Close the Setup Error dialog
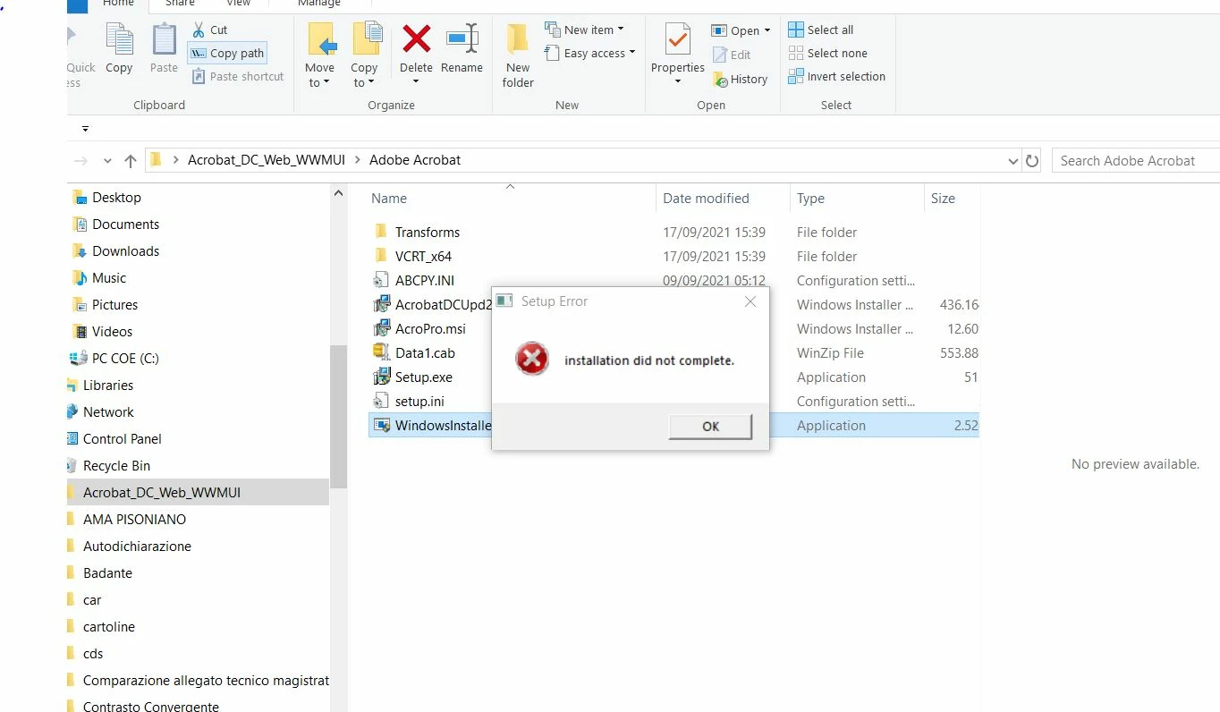 point(750,301)
